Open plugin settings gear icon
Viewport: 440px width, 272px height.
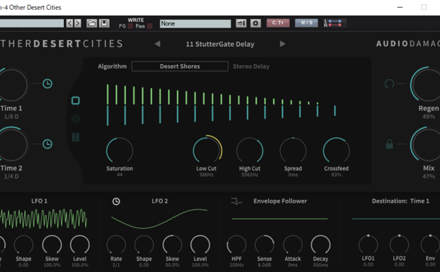[x=255, y=23]
